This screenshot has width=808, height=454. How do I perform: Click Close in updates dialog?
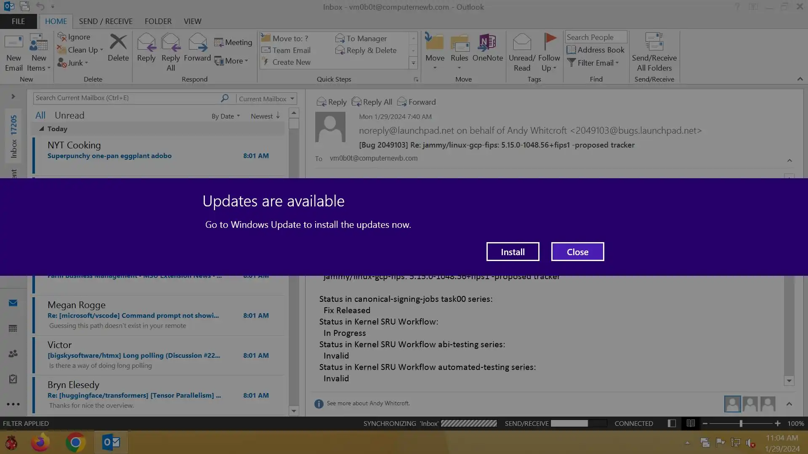(577, 252)
